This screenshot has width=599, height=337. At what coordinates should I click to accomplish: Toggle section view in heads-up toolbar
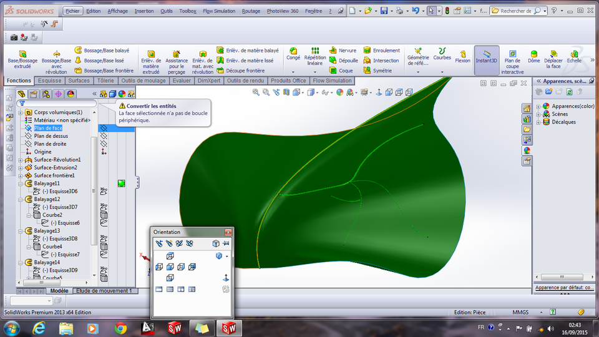[x=286, y=92]
